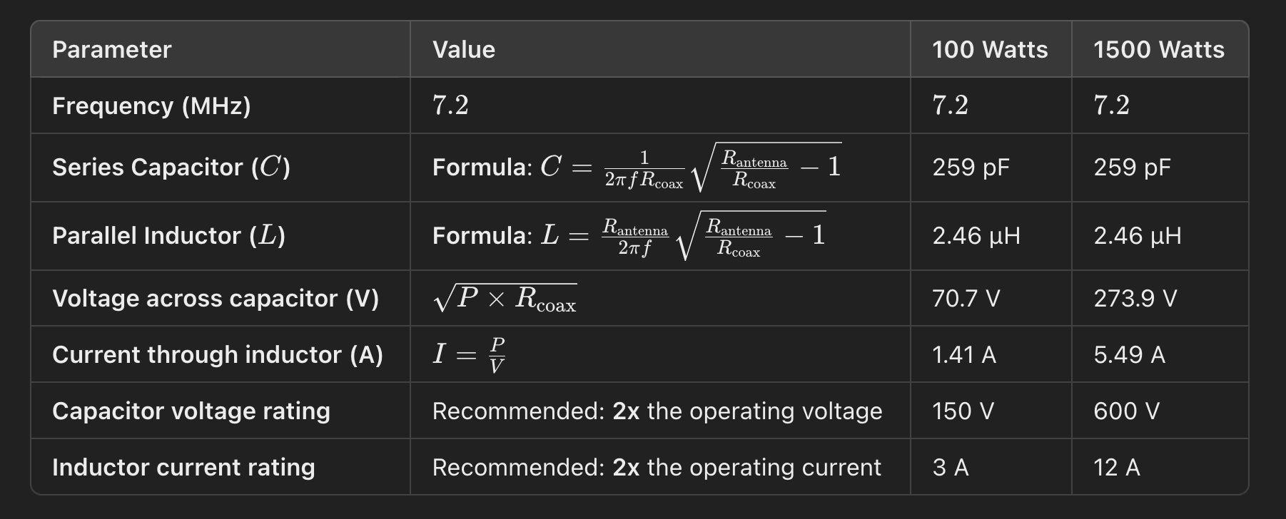Click the 3 A inductor rating cell
Screen dimensions: 1286x519
coord(950,468)
